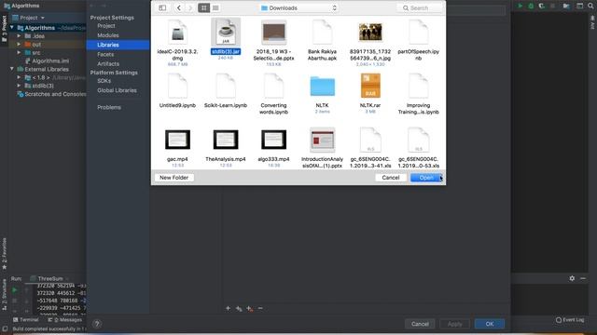This screenshot has width=597, height=335.
Task: Collapse External Libraries node
Action: coord(12,69)
